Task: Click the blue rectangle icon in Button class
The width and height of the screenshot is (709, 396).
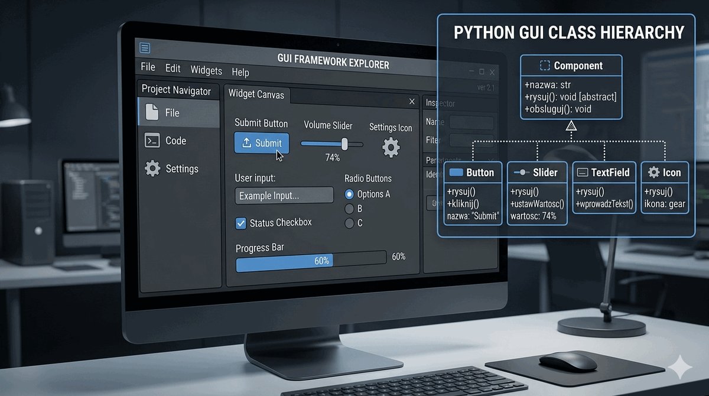Action: 456,173
